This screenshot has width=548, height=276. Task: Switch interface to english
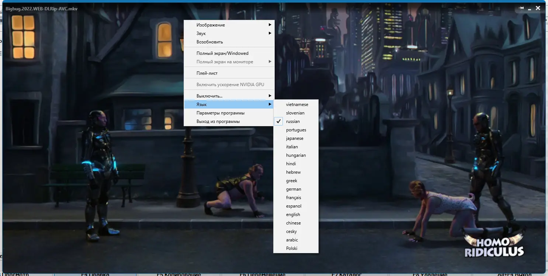296,215
